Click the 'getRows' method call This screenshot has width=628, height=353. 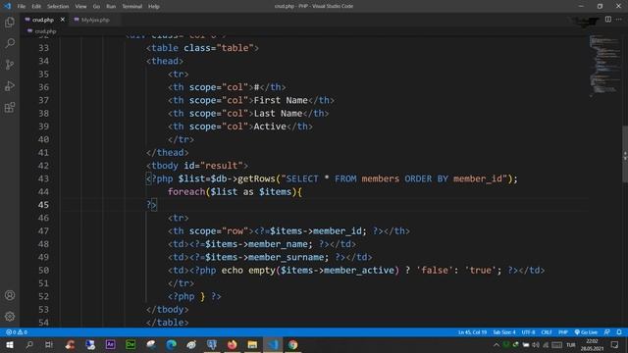coord(256,178)
